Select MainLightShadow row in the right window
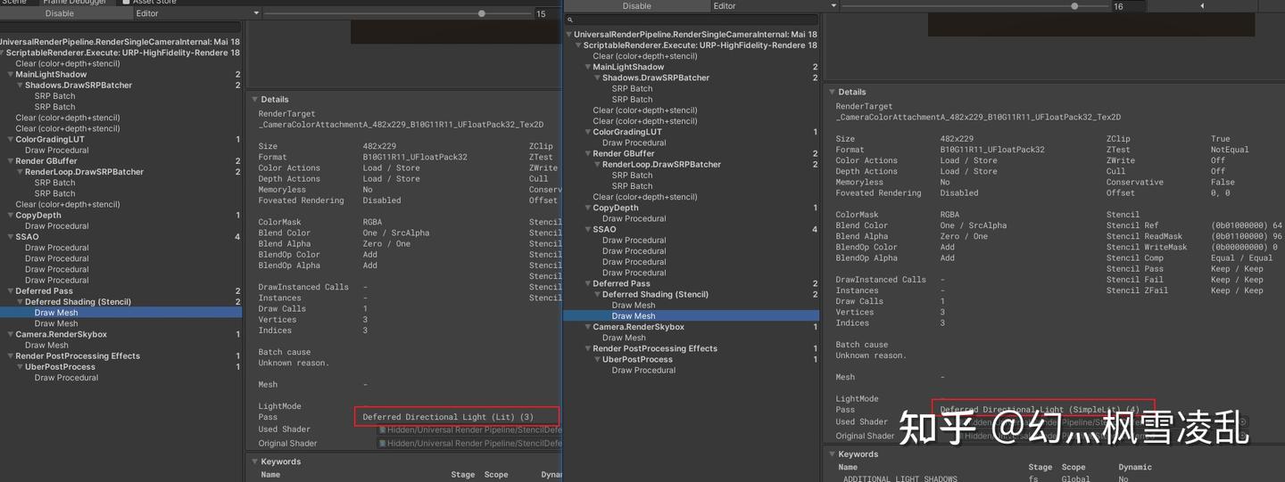 click(x=692, y=67)
